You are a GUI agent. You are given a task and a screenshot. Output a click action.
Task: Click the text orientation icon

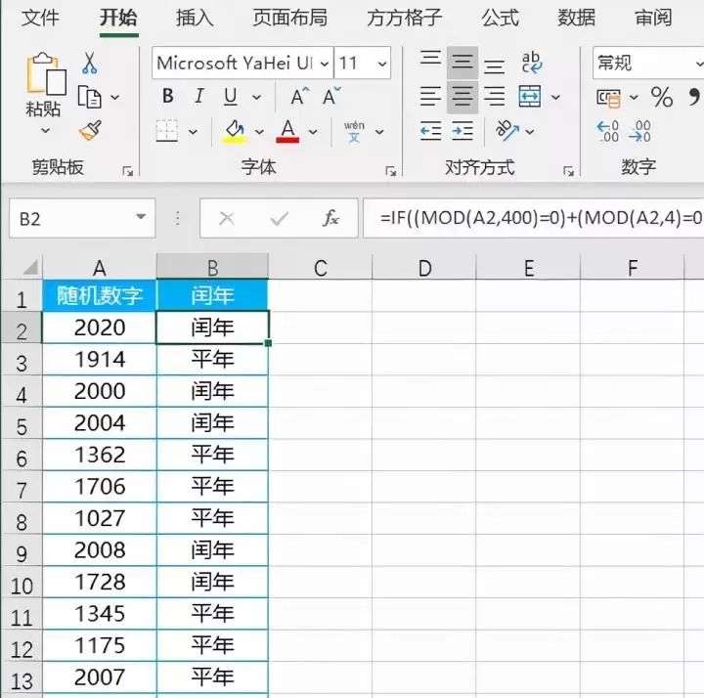pos(506,130)
